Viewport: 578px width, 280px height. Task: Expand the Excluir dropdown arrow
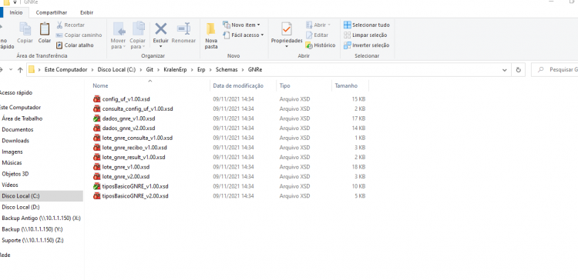pos(161,46)
